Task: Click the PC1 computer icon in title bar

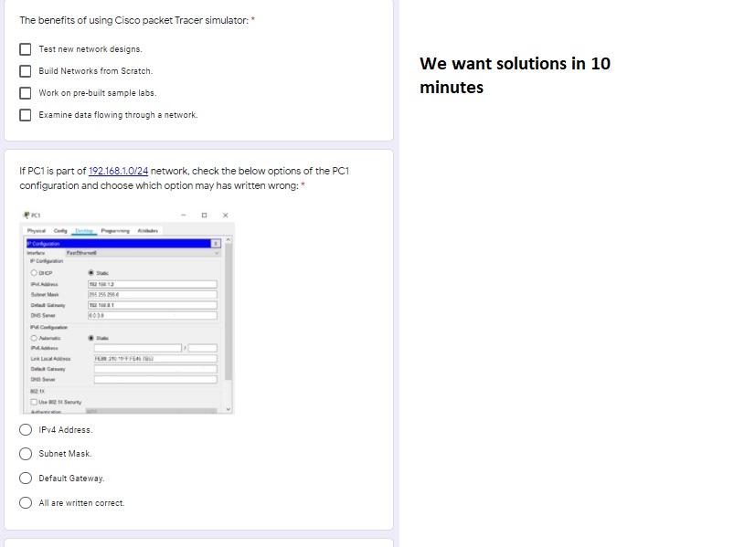Action: tap(27, 215)
